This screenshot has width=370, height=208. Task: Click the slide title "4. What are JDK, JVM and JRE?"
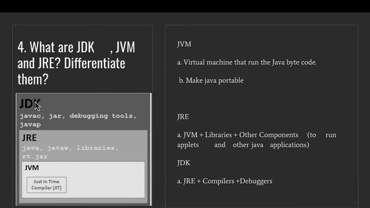[x=76, y=63]
